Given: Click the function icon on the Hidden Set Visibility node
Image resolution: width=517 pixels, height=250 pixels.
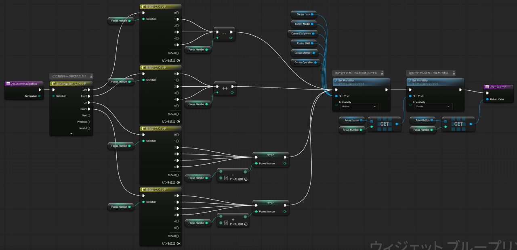Looking at the screenshot, I should [336, 81].
